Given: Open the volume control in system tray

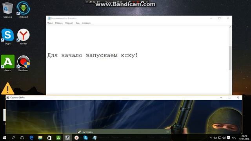Looking at the screenshot, I should pyautogui.click(x=224, y=137).
